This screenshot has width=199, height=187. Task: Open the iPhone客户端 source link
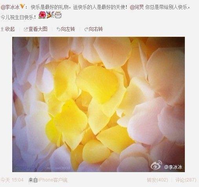[x=53, y=180]
